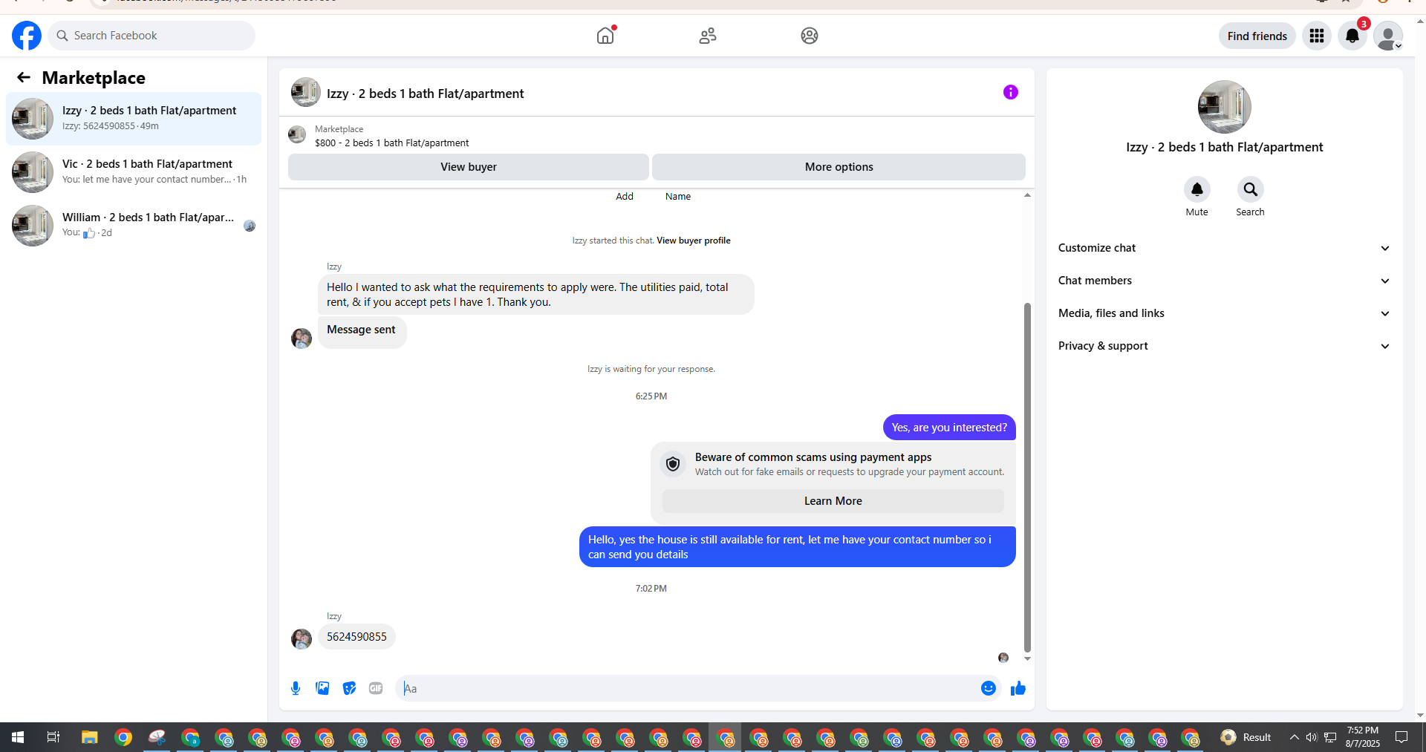The image size is (1426, 752).
Task: Click the chat scrollbar down arrow
Action: pos(1027,658)
